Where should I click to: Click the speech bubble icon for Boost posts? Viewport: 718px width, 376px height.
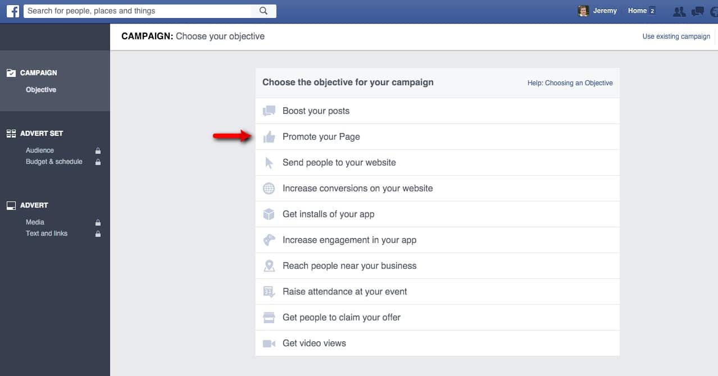click(x=269, y=111)
